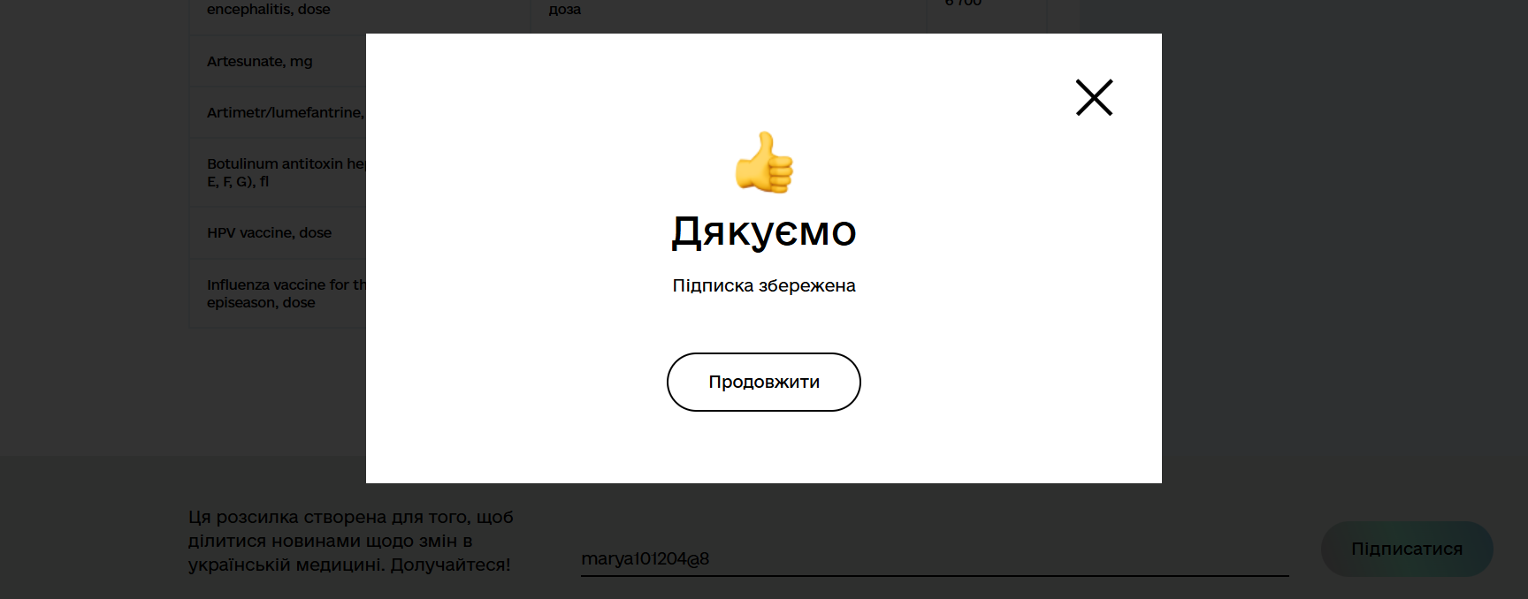Click the Дякуємо heading
Viewport: 1528px width, 599px height.
[764, 231]
